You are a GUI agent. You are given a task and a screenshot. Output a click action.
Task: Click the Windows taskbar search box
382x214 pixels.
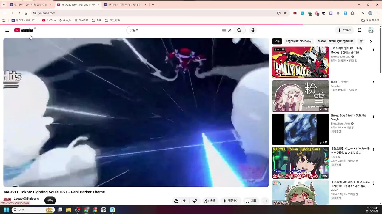point(33,210)
